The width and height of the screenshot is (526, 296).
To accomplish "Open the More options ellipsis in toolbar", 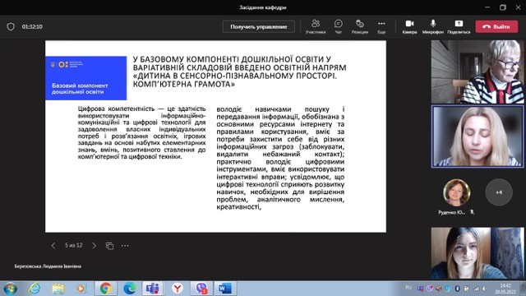I will click(381, 26).
